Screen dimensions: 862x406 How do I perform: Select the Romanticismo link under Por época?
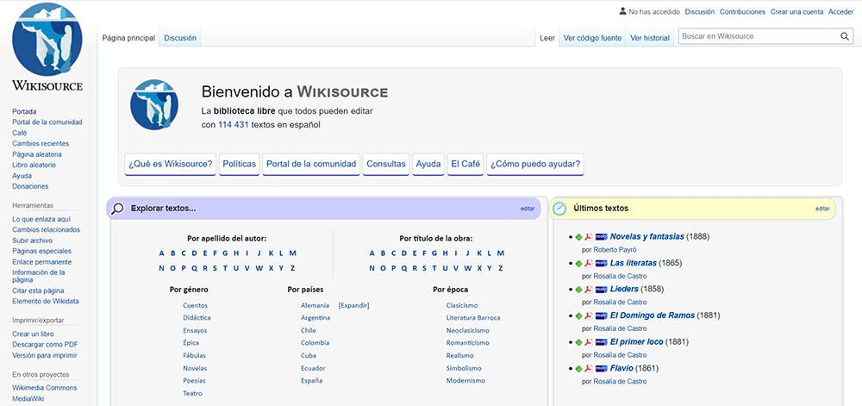click(x=467, y=342)
